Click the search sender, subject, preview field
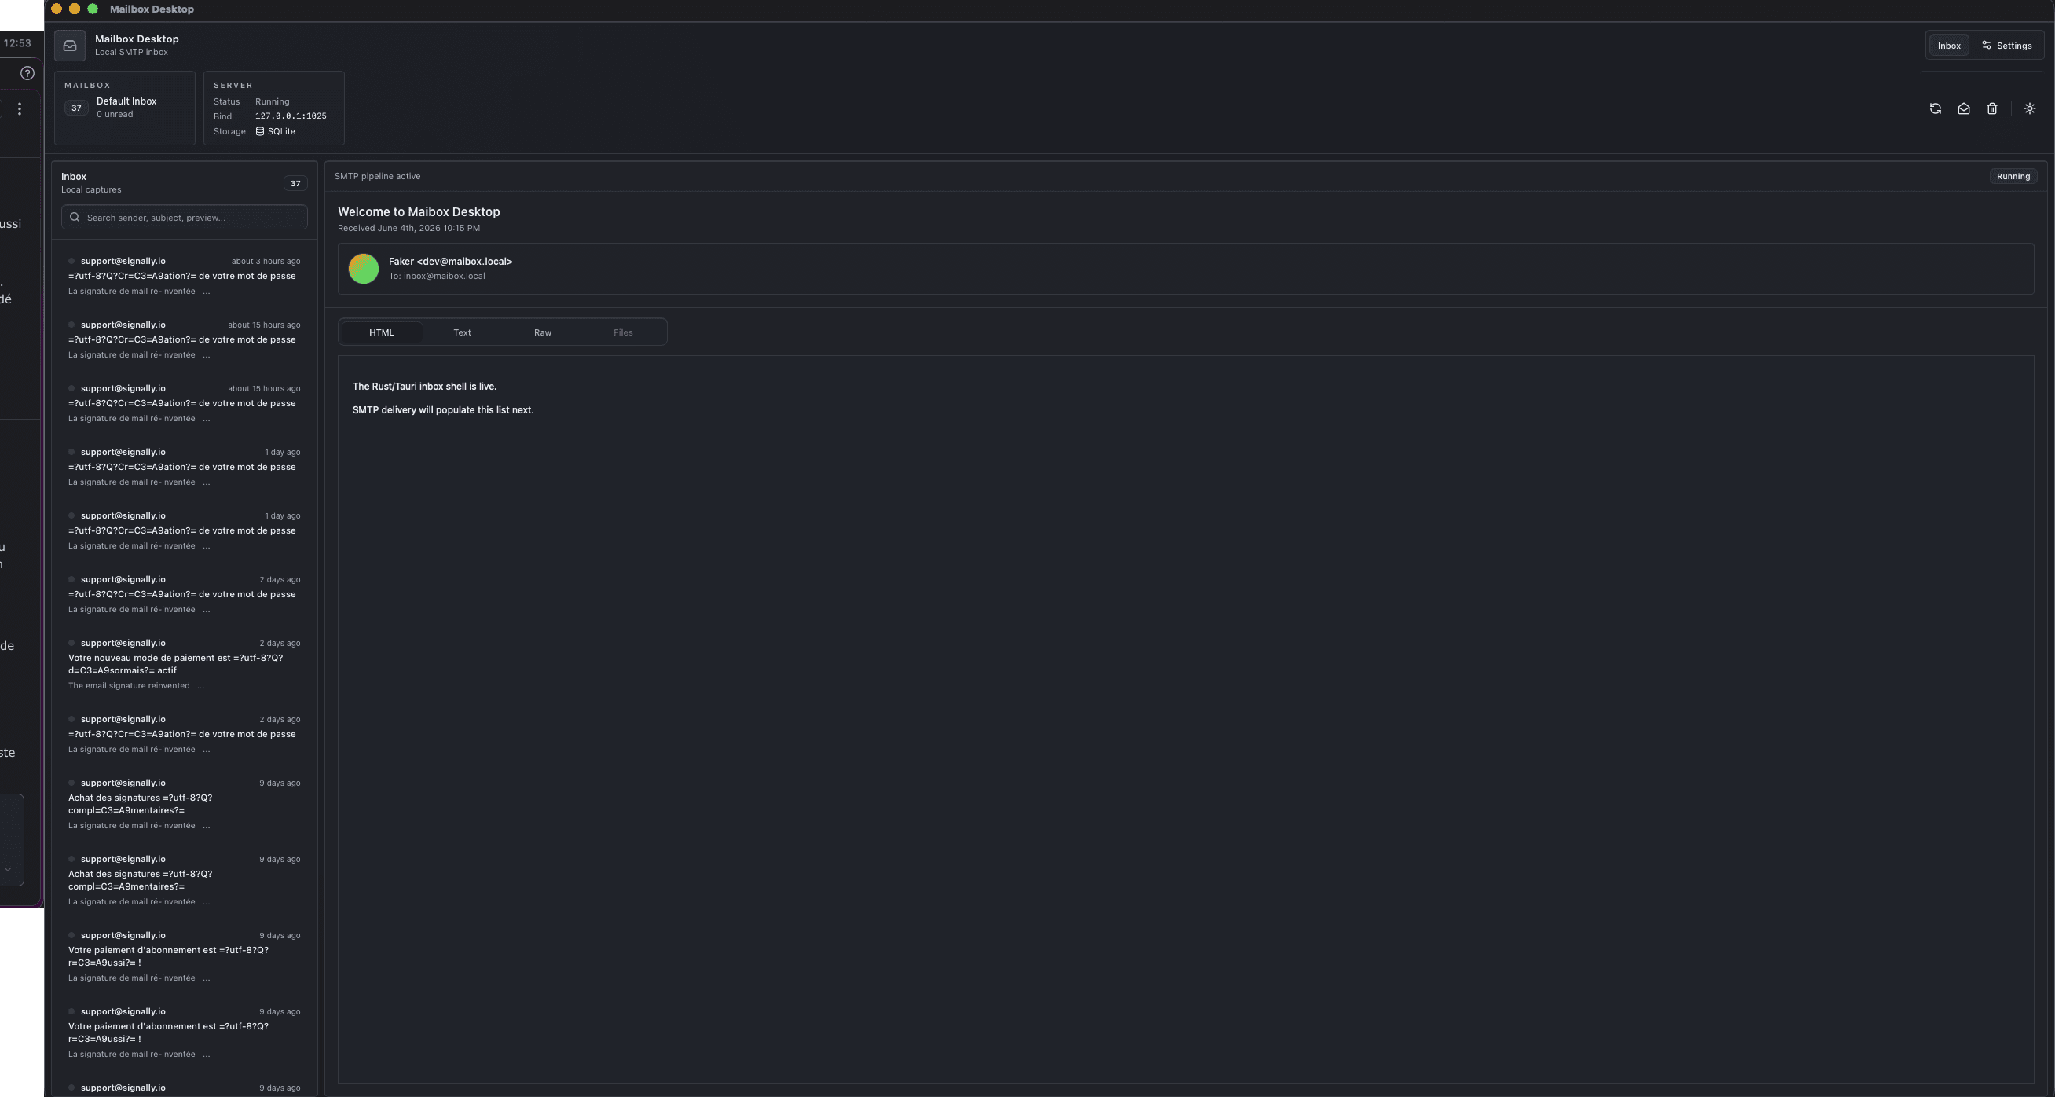The height and width of the screenshot is (1097, 2055). (185, 217)
